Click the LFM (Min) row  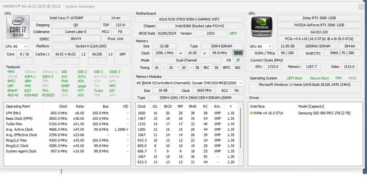pos(67,113)
